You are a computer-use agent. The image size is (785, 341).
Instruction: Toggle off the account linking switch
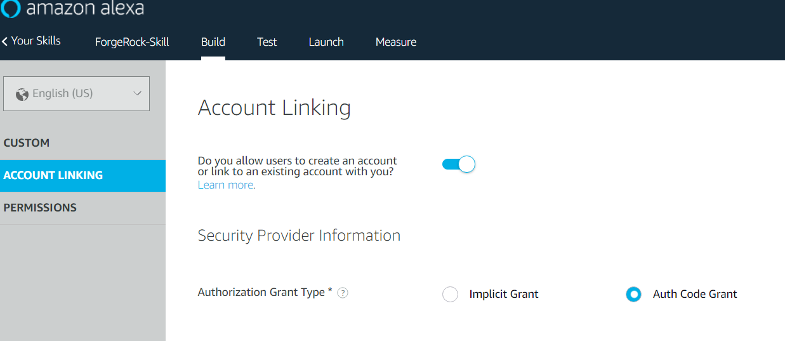click(458, 164)
